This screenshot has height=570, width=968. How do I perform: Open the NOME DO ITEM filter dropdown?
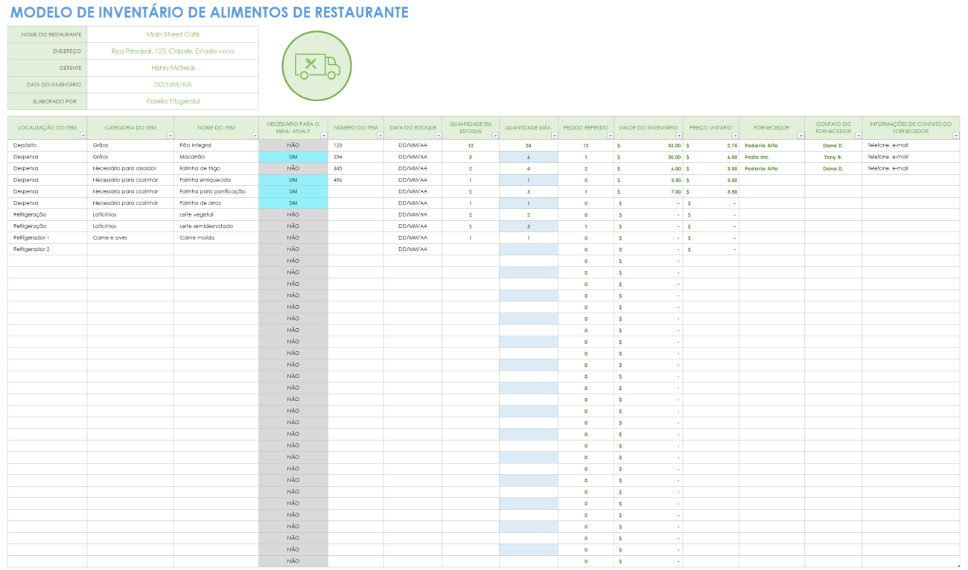point(255,135)
